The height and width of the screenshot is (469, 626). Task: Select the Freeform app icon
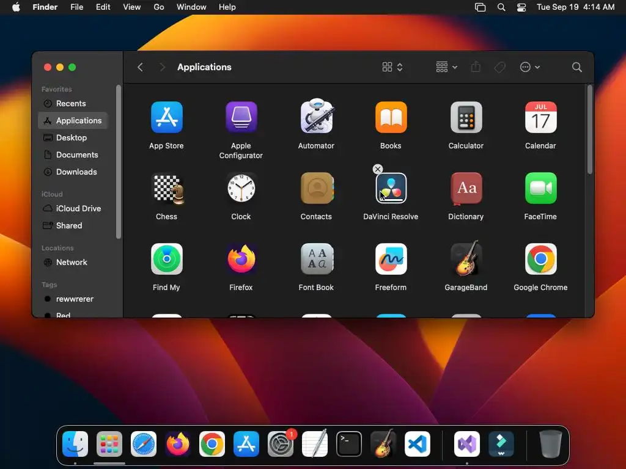pyautogui.click(x=391, y=259)
